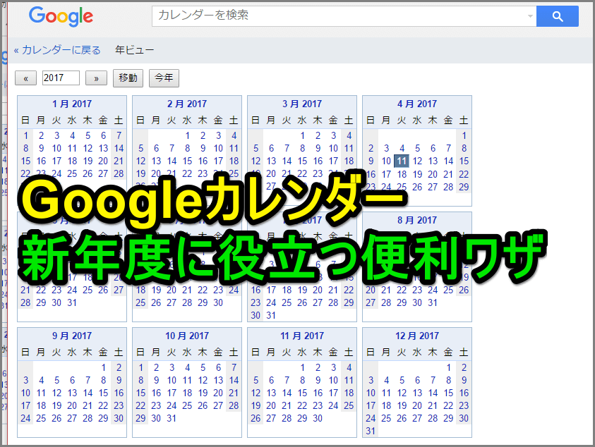Image resolution: width=595 pixels, height=447 pixels.
Task: Open the 3月 2017 month header
Action: [x=302, y=104]
